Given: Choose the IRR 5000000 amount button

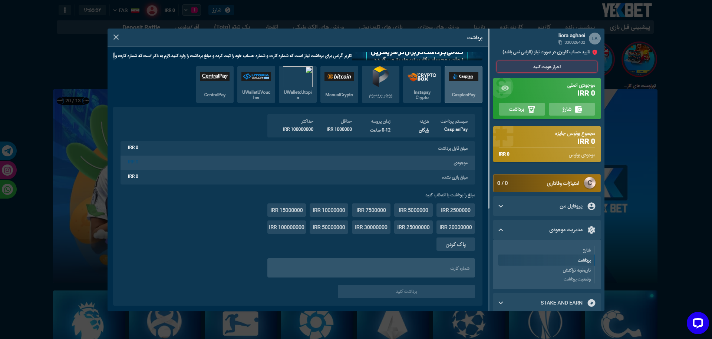Looking at the screenshot, I should click(x=413, y=210).
